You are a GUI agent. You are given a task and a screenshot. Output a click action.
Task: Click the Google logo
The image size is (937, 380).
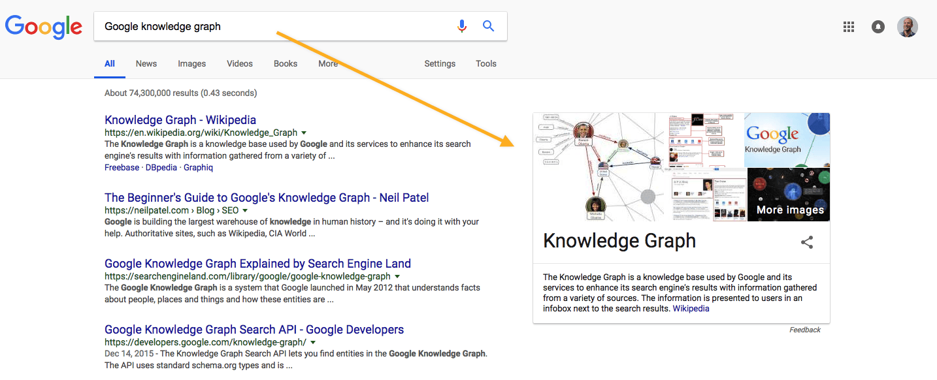(43, 26)
